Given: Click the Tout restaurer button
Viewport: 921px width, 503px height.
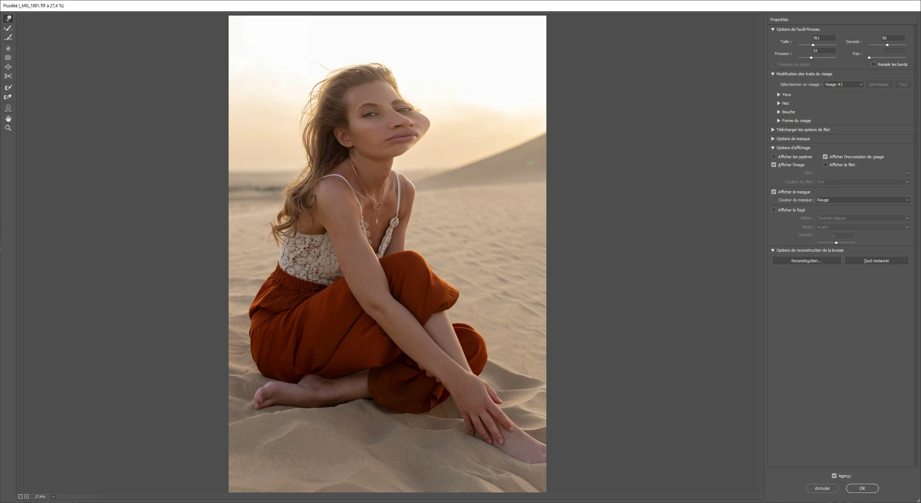Looking at the screenshot, I should click(x=876, y=261).
